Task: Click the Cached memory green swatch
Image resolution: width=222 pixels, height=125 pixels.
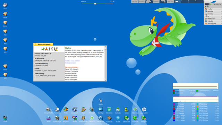Action: [197, 91]
